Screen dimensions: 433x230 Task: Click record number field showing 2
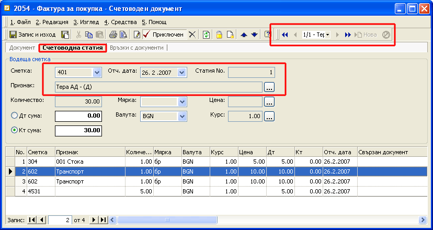coord(60,220)
